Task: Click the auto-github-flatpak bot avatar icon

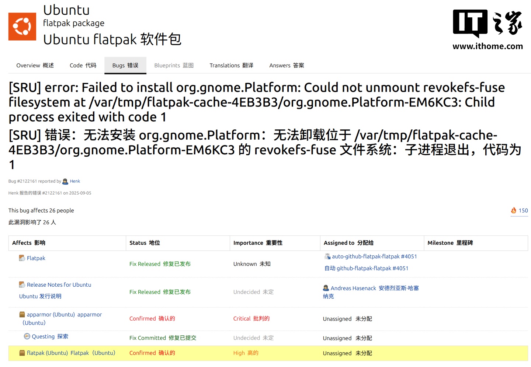Action: [327, 256]
